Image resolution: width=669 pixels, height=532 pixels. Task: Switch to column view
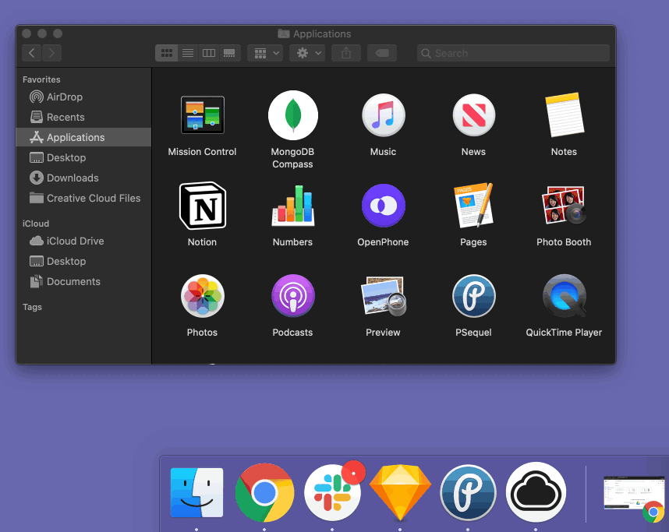[x=209, y=53]
